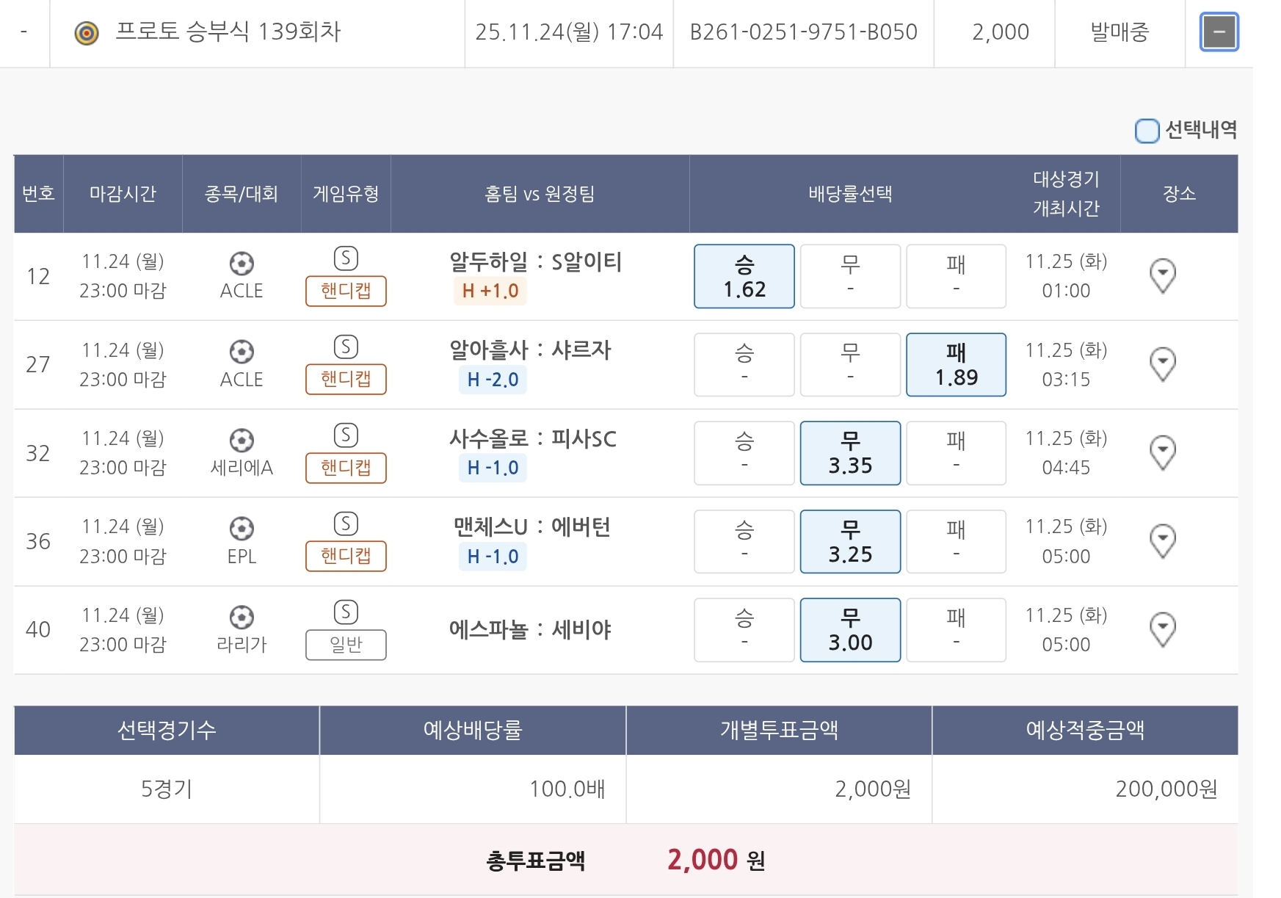Click the soccer ball icon for 라리가

(242, 617)
